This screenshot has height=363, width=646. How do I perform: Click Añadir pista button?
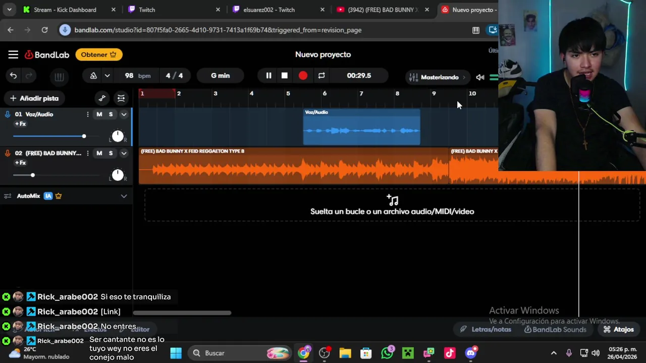click(x=34, y=98)
